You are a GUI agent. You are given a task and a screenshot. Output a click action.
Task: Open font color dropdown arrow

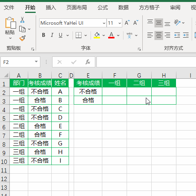tap(118, 35)
